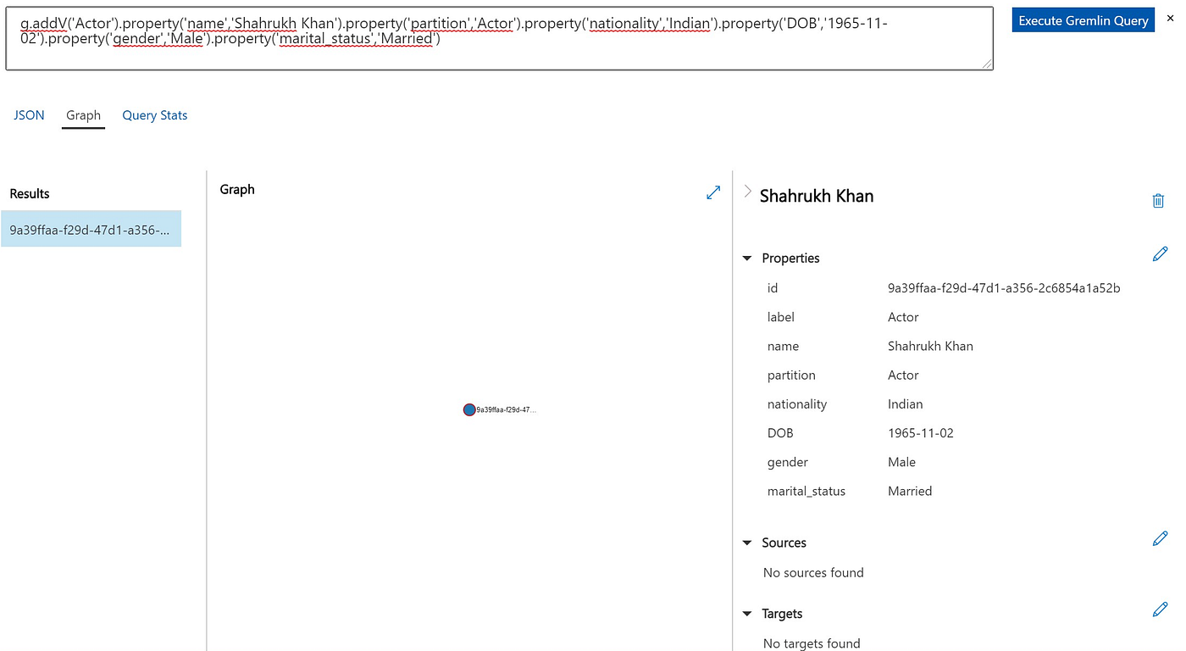Expand the chevron beside Shahrukh Khan heading
Screen dimensions: 1186x651
[747, 192]
